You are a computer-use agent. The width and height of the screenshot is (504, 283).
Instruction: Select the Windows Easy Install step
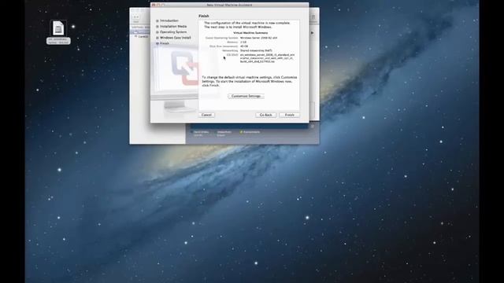[x=176, y=38]
